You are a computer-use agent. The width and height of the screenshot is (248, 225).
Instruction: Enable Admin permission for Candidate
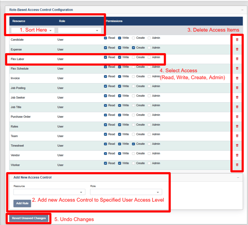point(150,38)
